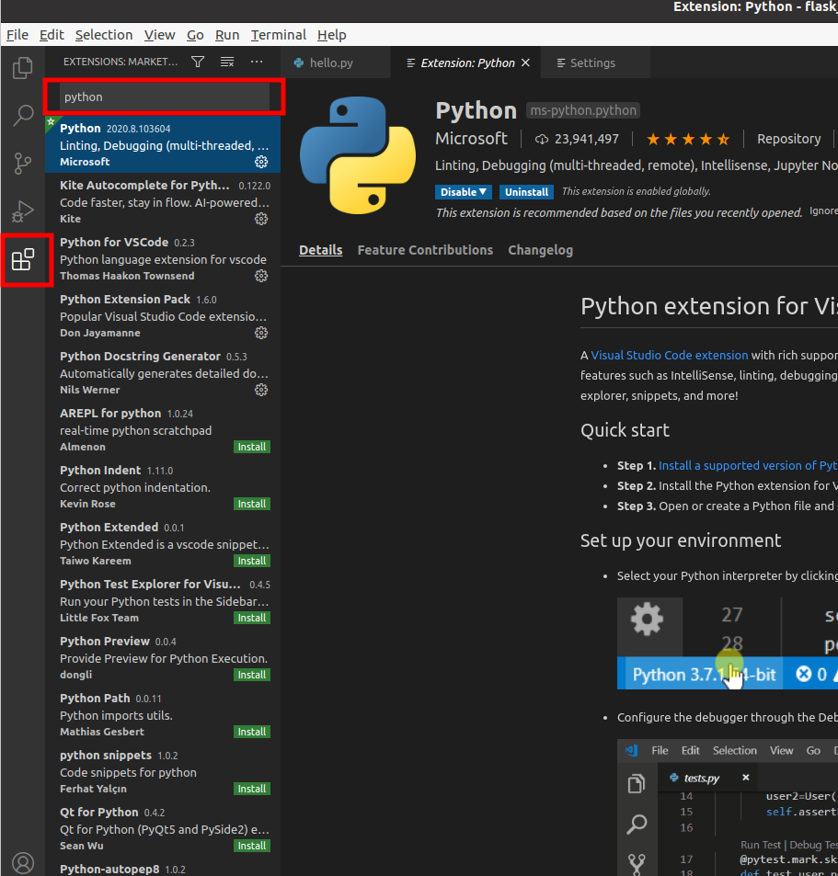Screen dimensions: 838x876
Task: Open the Source Control view
Action: click(x=22, y=164)
